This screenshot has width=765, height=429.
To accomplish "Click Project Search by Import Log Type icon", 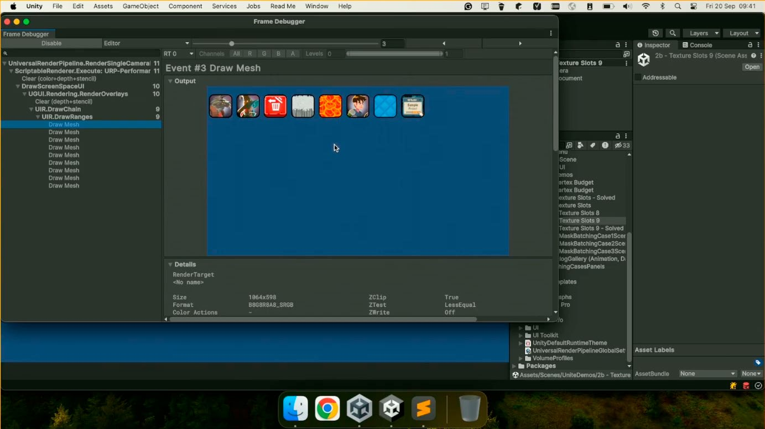I will [605, 145].
